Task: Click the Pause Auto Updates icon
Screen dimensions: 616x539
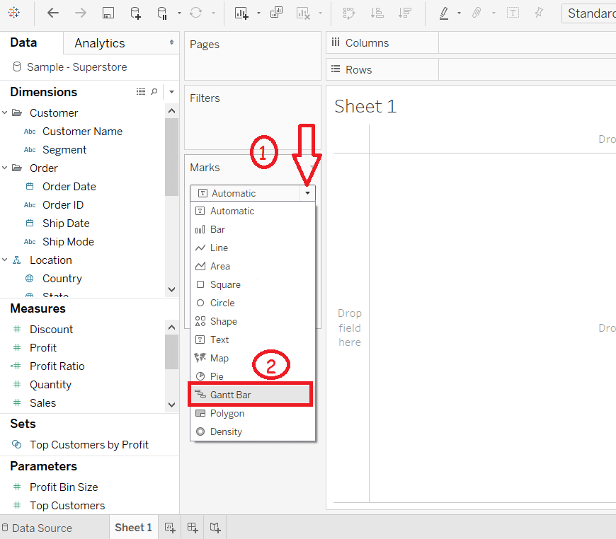Action: click(x=162, y=13)
